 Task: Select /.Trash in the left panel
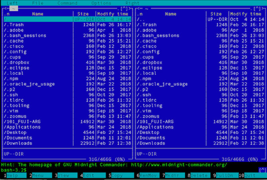[67, 25]
